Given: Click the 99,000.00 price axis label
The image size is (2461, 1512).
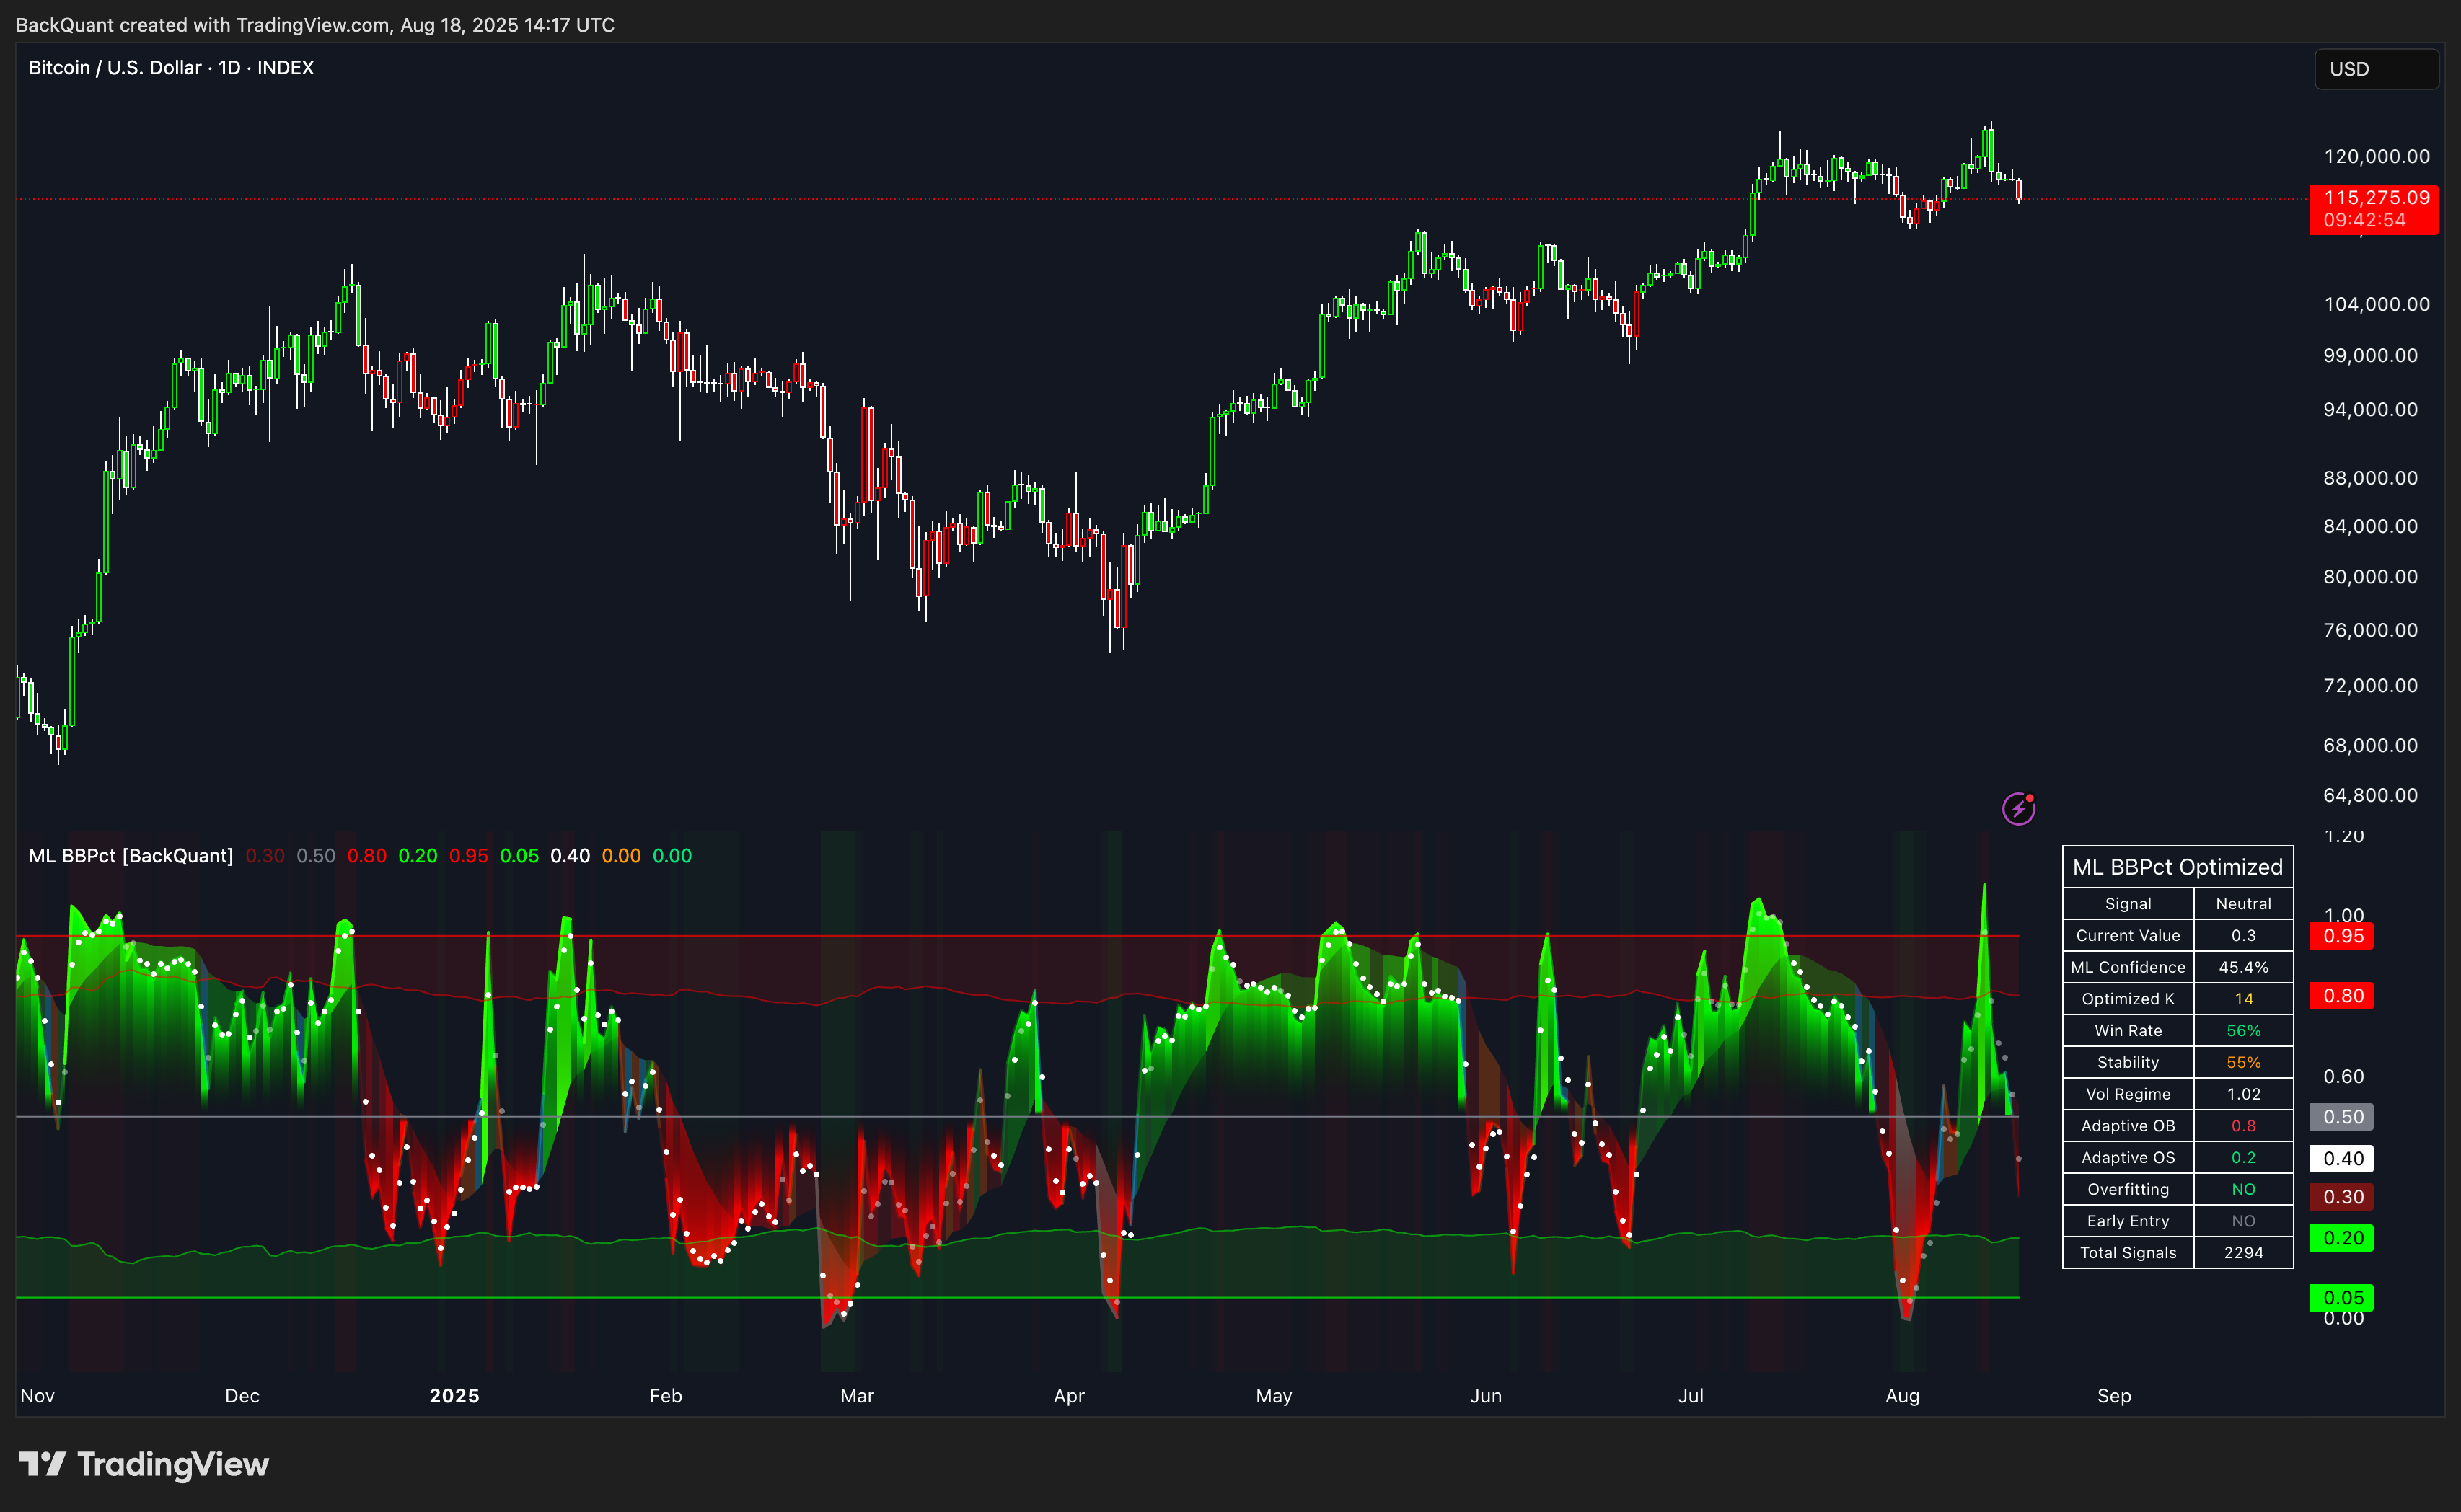Looking at the screenshot, I should click(2370, 356).
